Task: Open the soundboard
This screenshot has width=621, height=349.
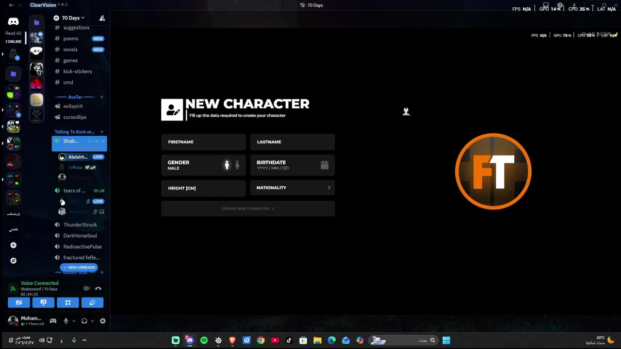Action: click(92, 302)
